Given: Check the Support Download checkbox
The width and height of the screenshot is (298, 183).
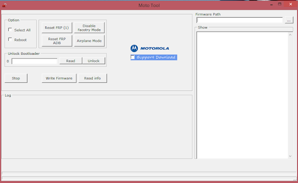Looking at the screenshot, I should coord(133,57).
